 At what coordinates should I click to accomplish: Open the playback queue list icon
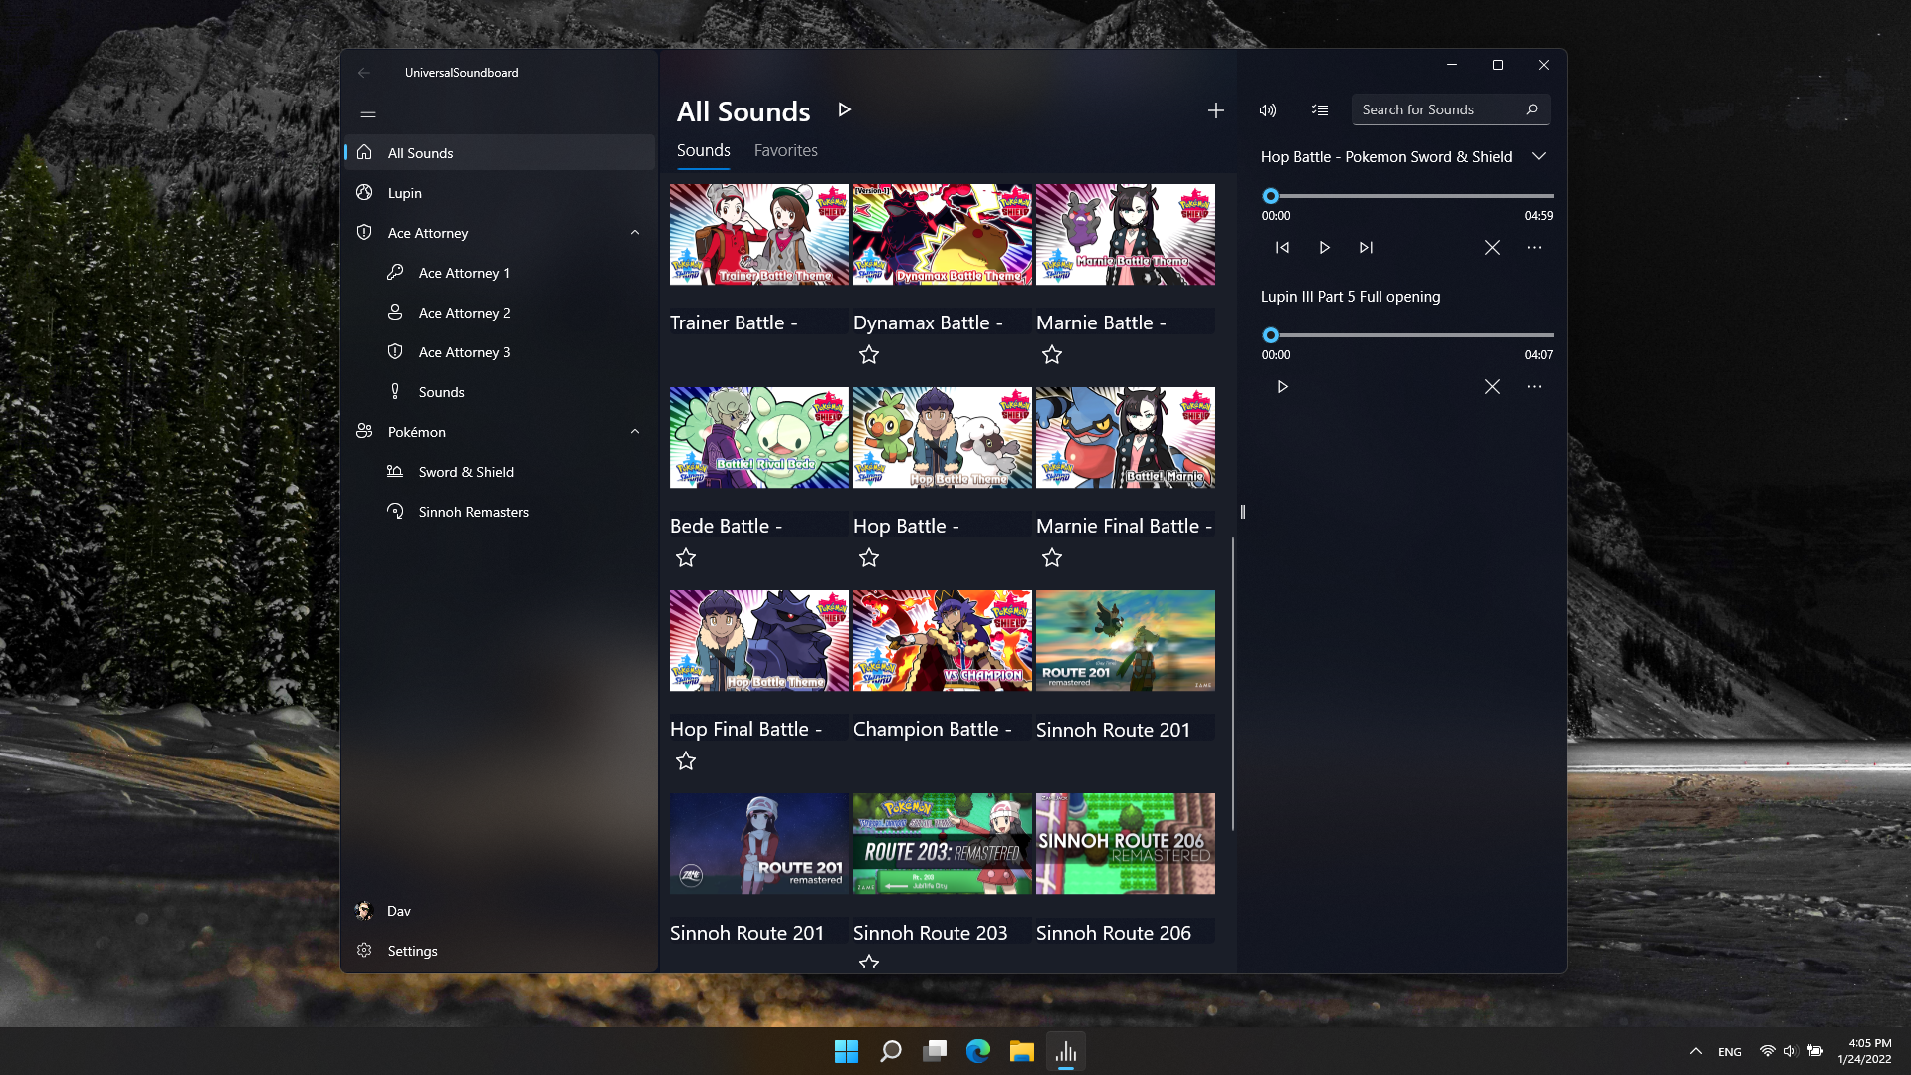1319,109
